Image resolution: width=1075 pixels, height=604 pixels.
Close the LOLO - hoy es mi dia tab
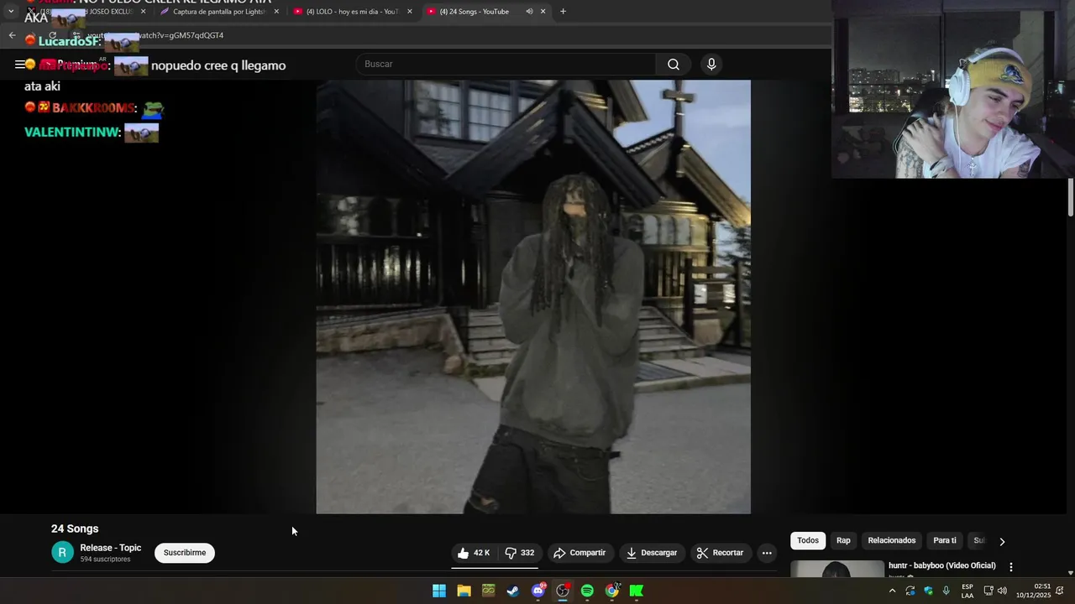[x=410, y=12]
